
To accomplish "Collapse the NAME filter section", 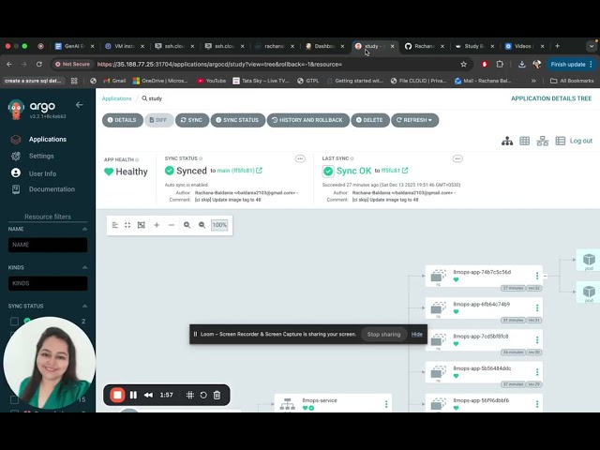I will click(x=84, y=229).
